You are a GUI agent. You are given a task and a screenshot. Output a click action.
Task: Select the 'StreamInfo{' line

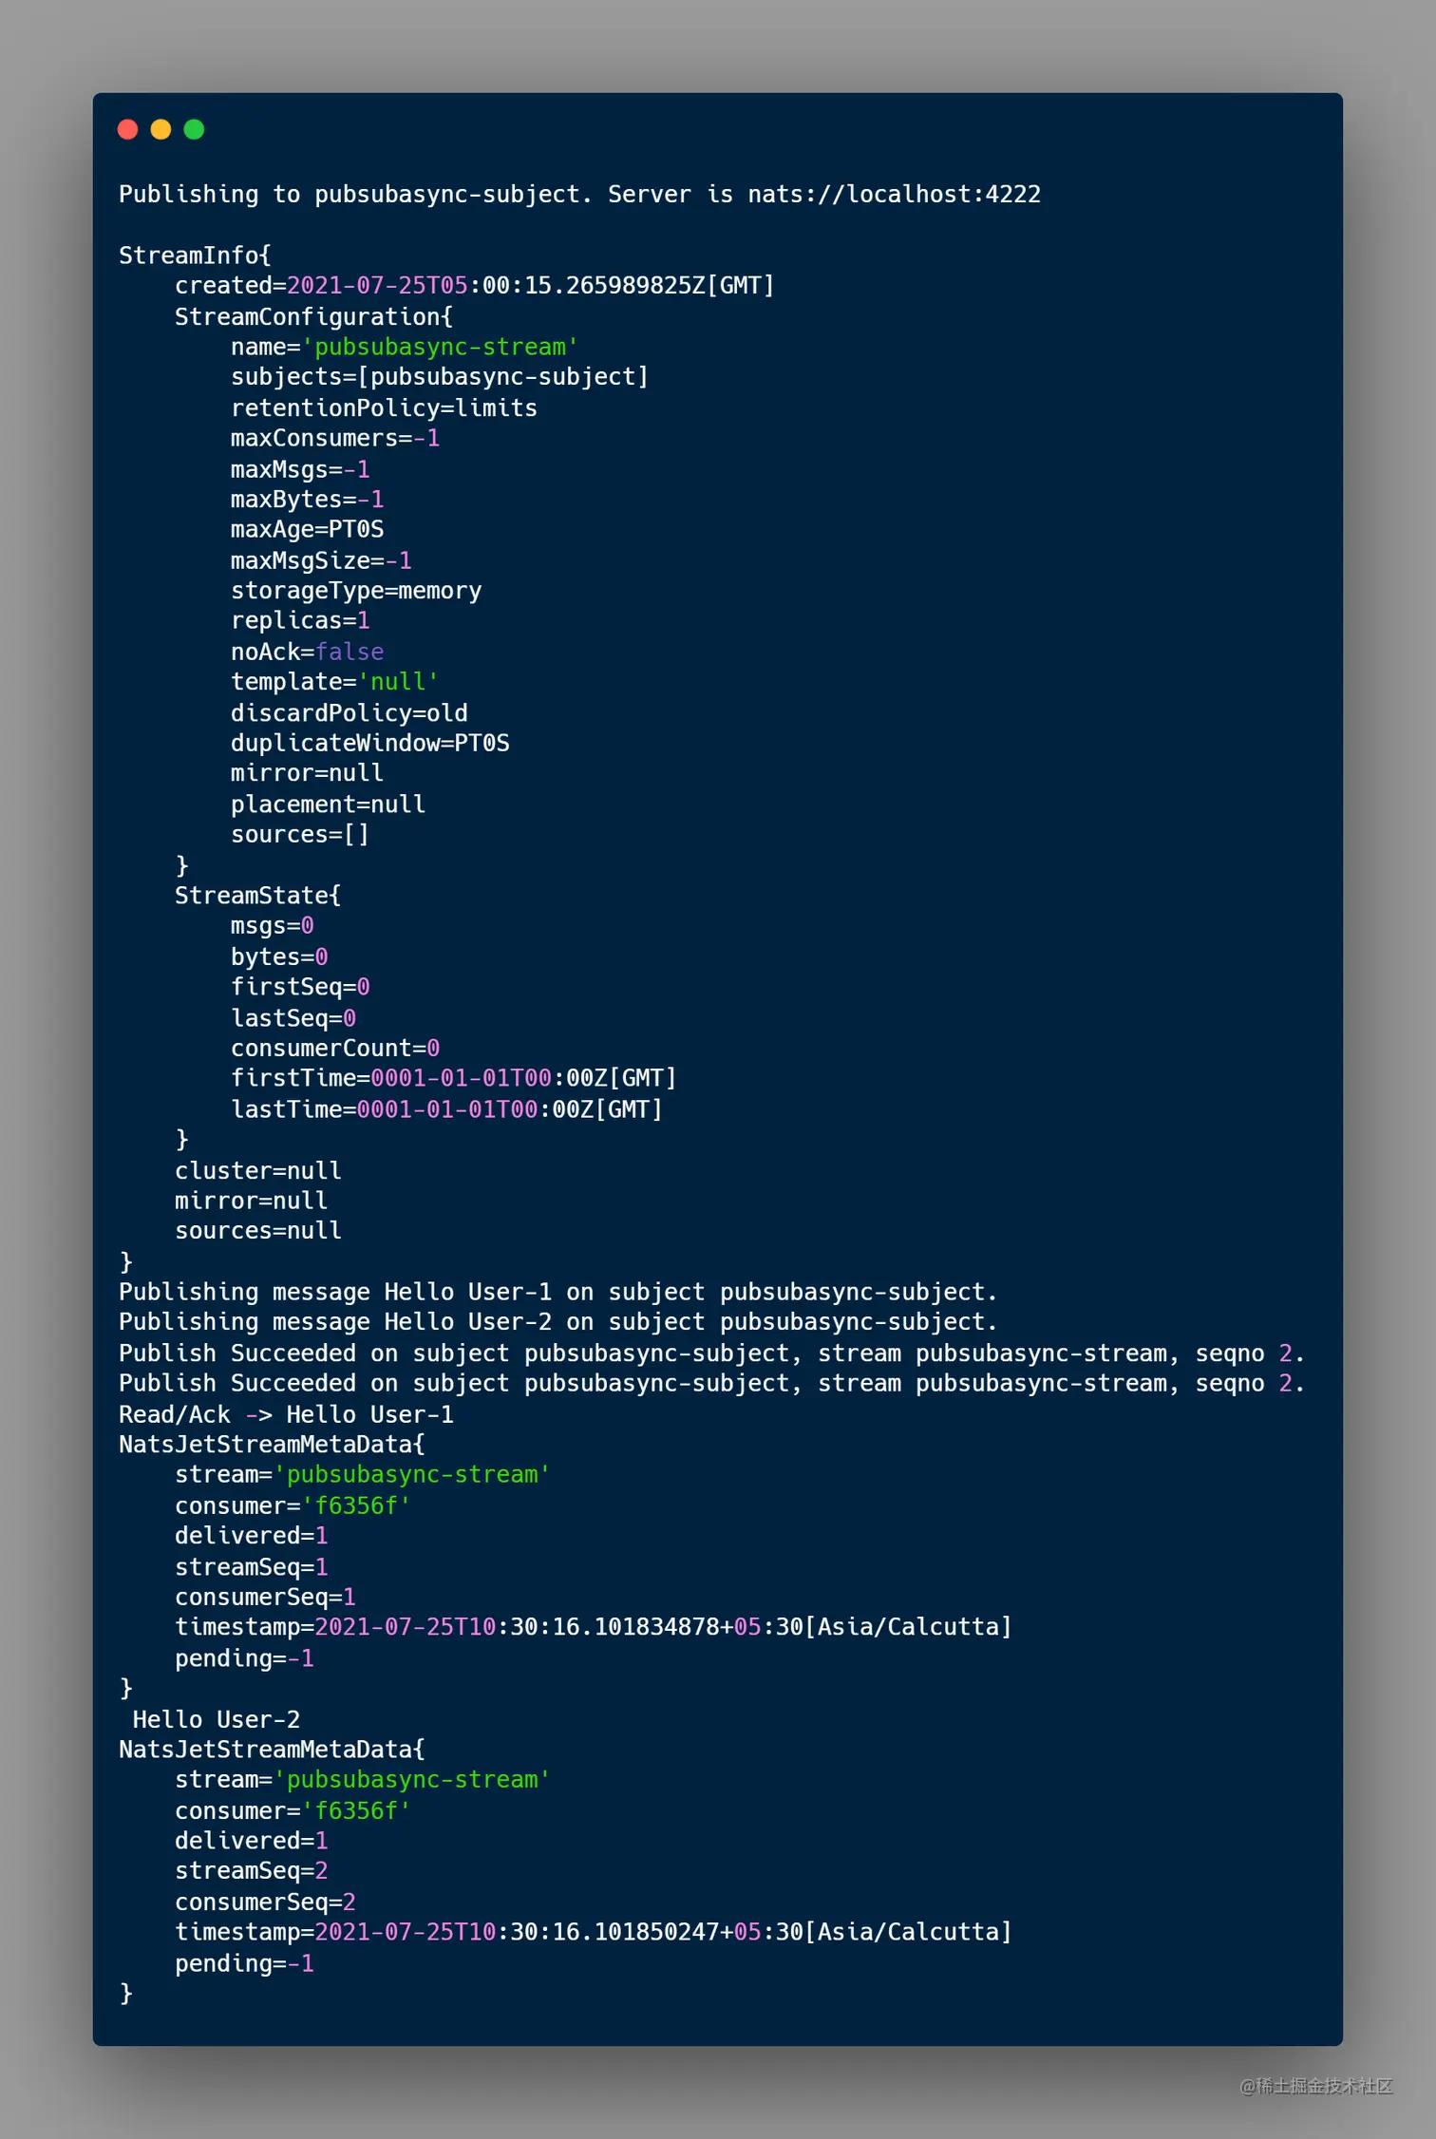[195, 256]
